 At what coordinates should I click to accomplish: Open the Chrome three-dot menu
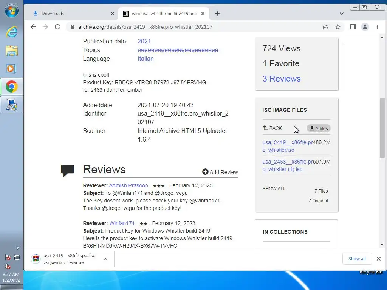click(x=377, y=27)
